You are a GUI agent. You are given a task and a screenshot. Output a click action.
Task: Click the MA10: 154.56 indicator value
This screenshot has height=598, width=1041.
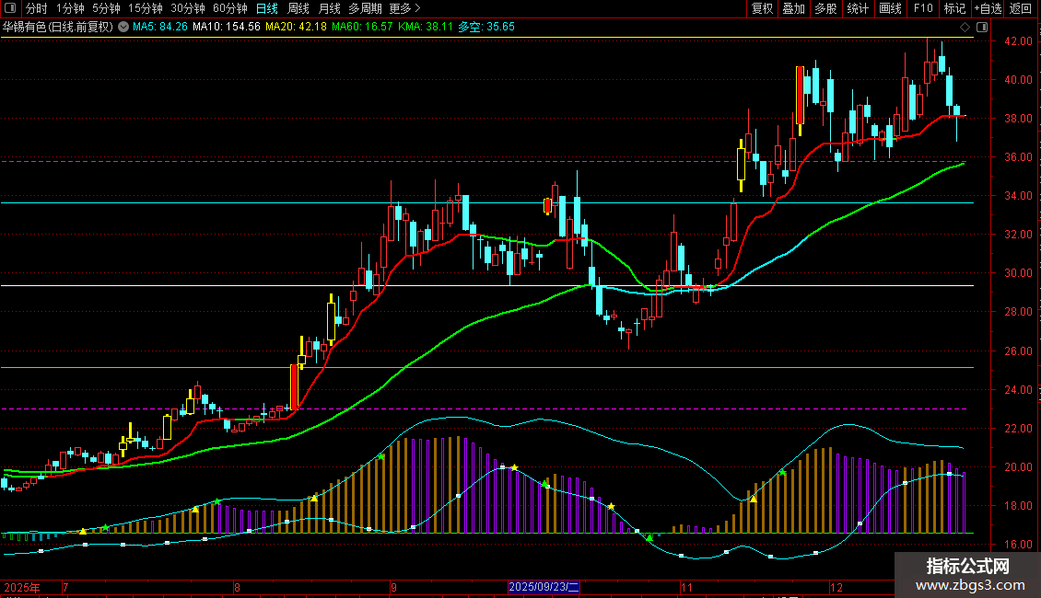tap(227, 27)
